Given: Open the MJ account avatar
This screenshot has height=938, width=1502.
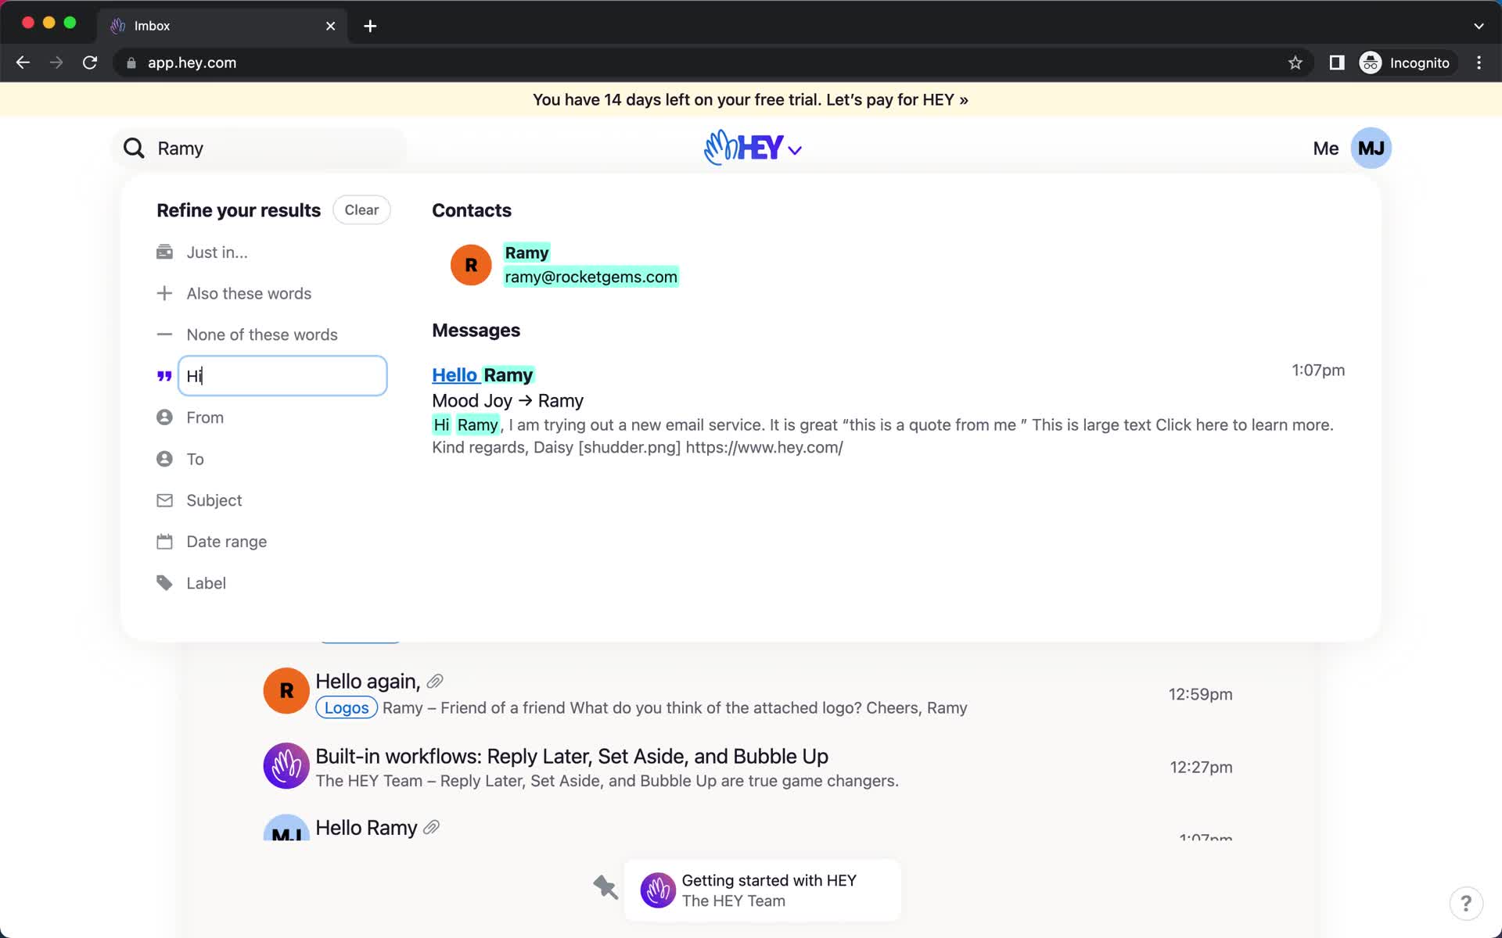Looking at the screenshot, I should 1371,149.
